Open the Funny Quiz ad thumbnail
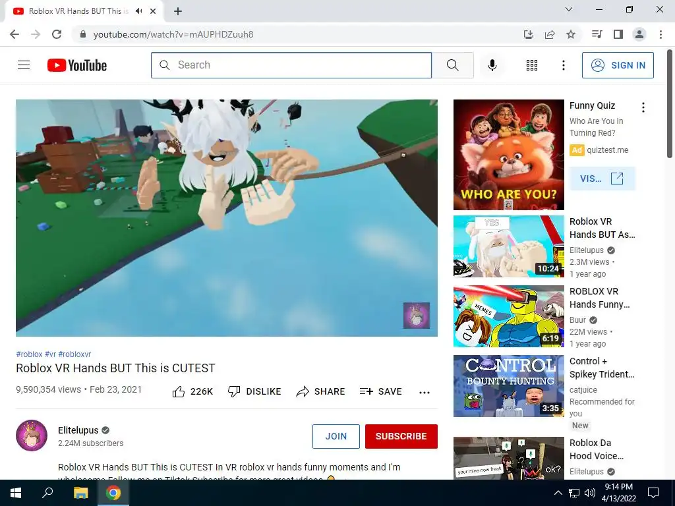The width and height of the screenshot is (675, 506). tap(508, 155)
